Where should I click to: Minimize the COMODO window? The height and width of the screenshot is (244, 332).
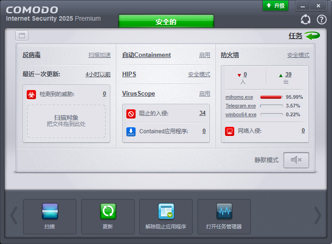click(x=302, y=6)
